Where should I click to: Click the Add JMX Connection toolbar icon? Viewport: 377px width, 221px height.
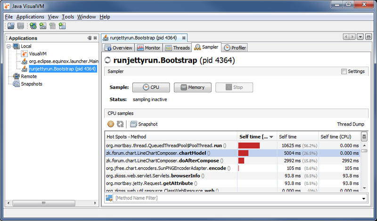[x=43, y=26]
